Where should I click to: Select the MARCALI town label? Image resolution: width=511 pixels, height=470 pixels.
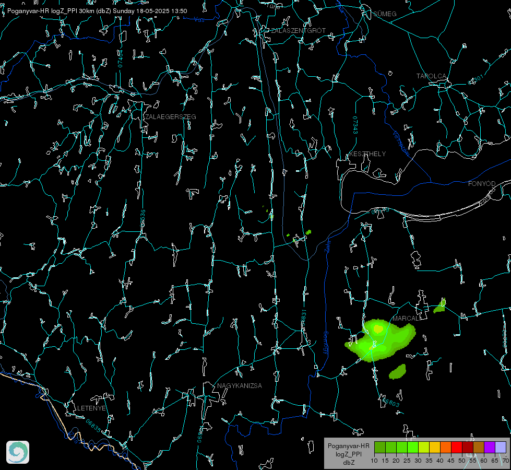[406, 319]
